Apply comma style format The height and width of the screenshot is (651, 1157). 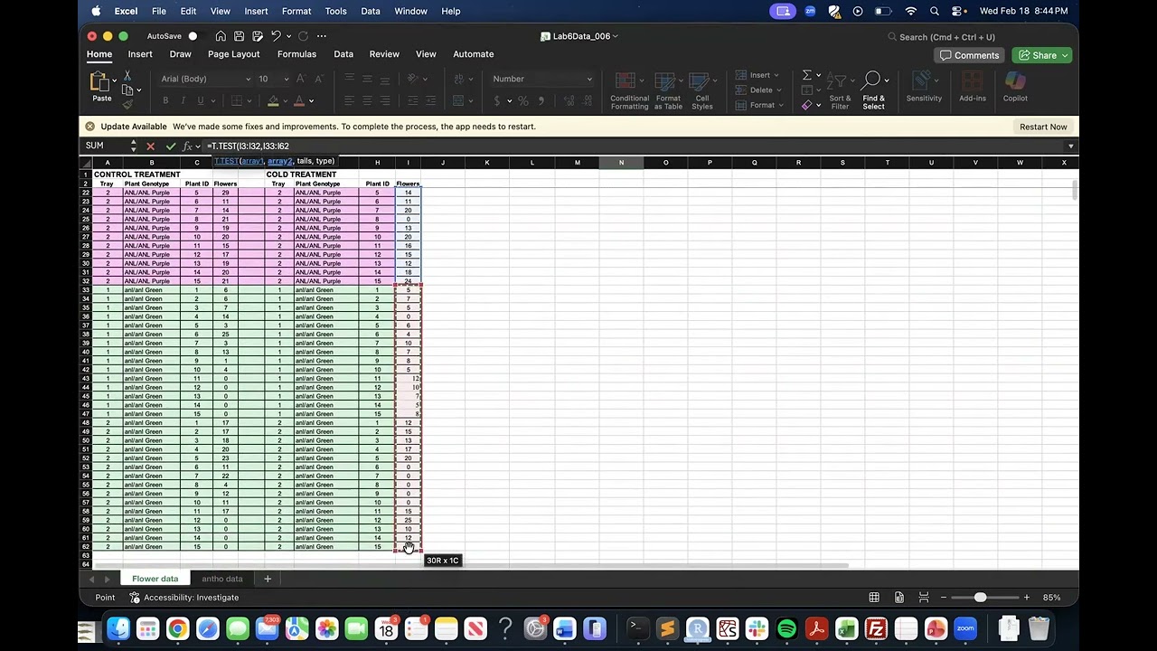(x=541, y=100)
